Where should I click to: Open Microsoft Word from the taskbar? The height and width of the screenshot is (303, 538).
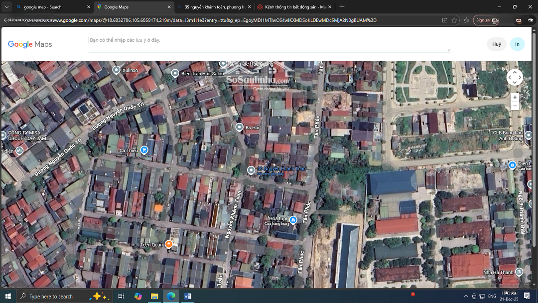(x=187, y=297)
